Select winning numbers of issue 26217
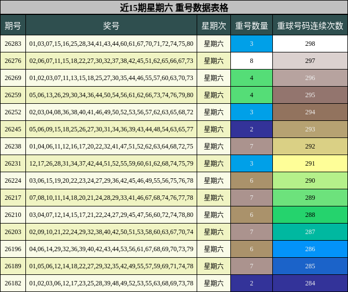Screen dimensions: 348x292 (x=111, y=198)
